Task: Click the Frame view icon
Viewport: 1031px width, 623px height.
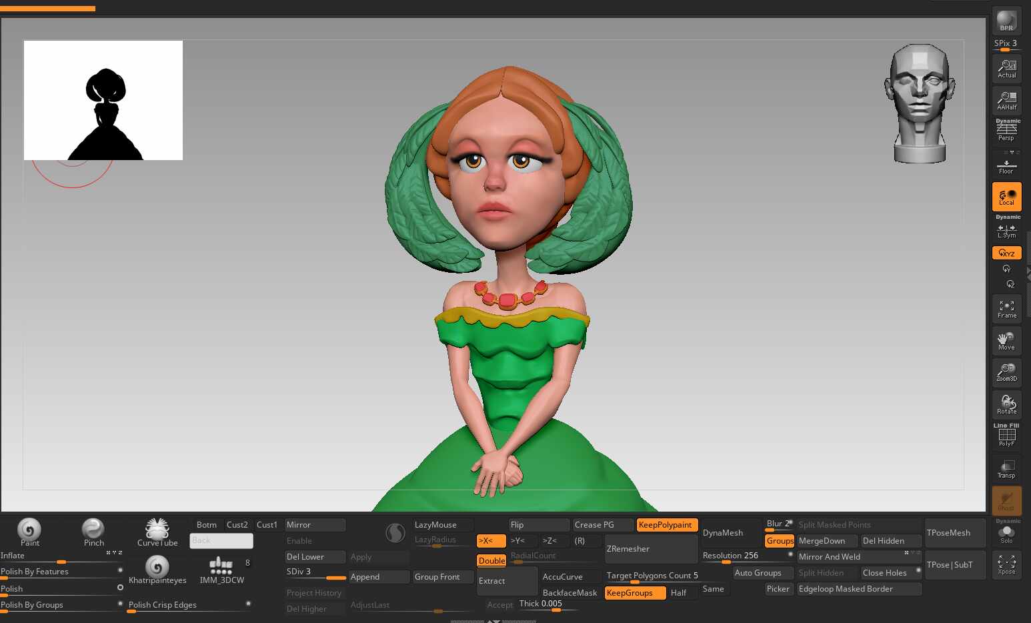Action: pos(1006,309)
